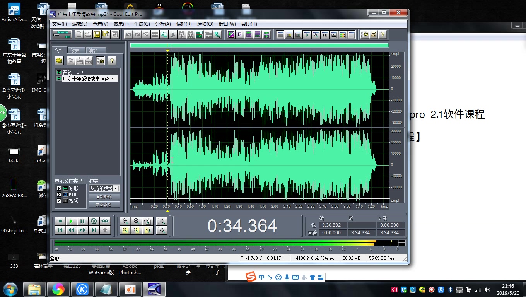Pause playback in transport controls
This screenshot has width=526, height=297.
(x=82, y=221)
